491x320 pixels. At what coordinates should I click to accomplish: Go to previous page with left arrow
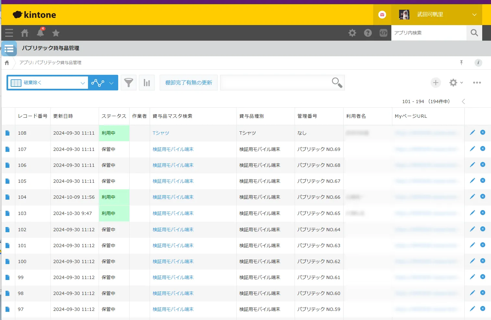463,101
